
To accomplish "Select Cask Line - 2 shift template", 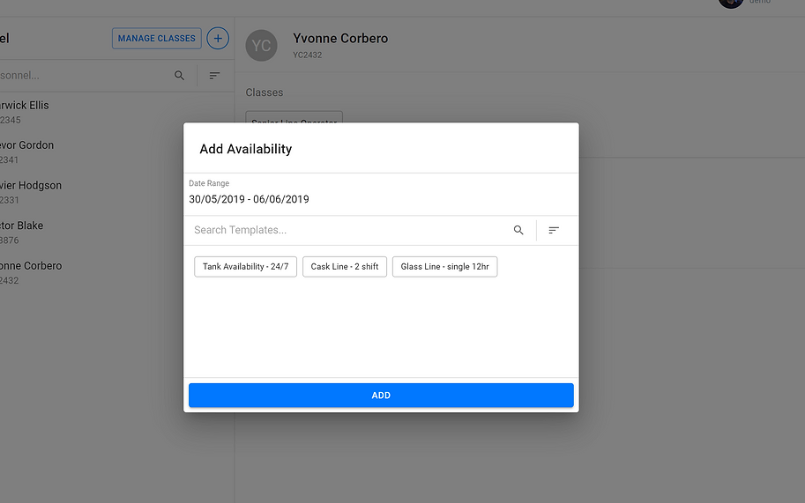I will coord(345,267).
